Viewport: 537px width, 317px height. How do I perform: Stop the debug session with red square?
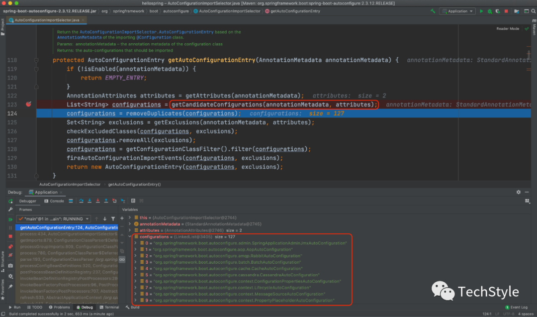(10, 237)
